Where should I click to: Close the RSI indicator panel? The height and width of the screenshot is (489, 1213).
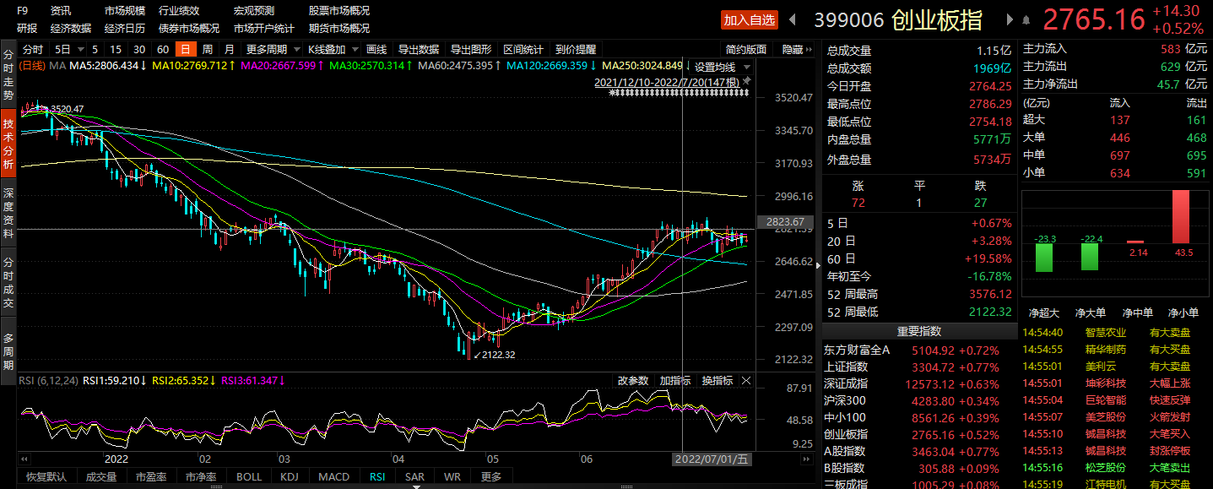pyautogui.click(x=746, y=381)
